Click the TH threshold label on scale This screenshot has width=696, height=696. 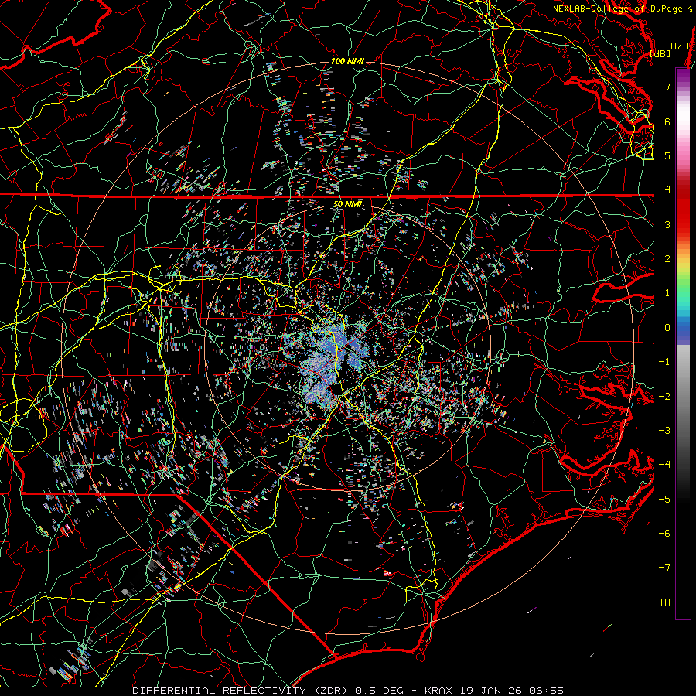click(664, 602)
